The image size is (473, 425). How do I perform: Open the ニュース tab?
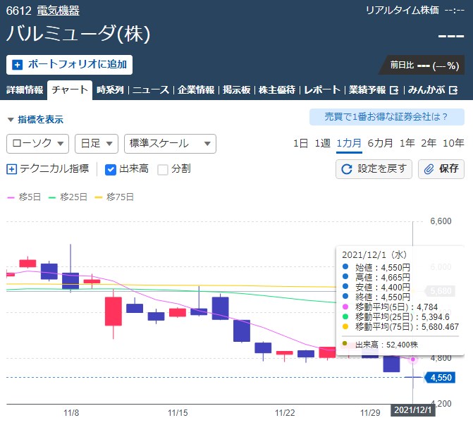(151, 90)
